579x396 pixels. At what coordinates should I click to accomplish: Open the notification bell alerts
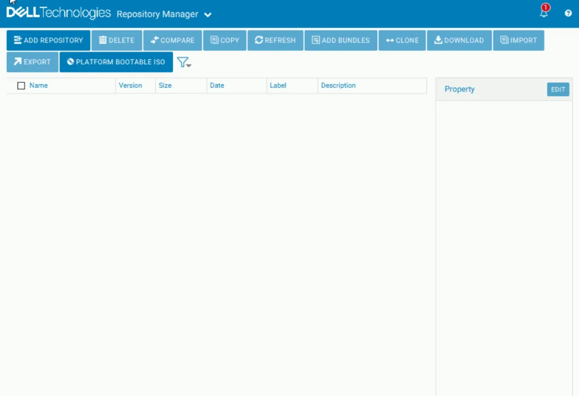[x=544, y=13]
